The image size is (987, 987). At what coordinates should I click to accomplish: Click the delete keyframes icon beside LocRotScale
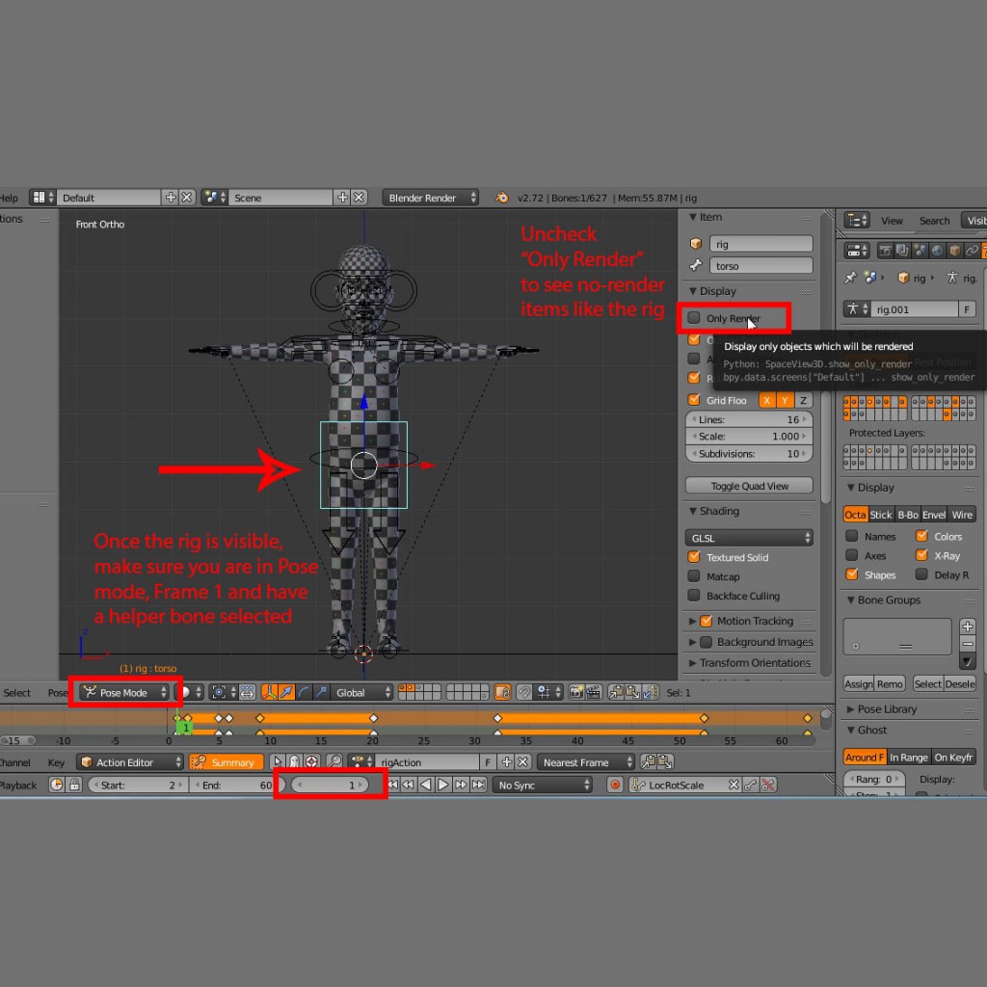click(768, 786)
